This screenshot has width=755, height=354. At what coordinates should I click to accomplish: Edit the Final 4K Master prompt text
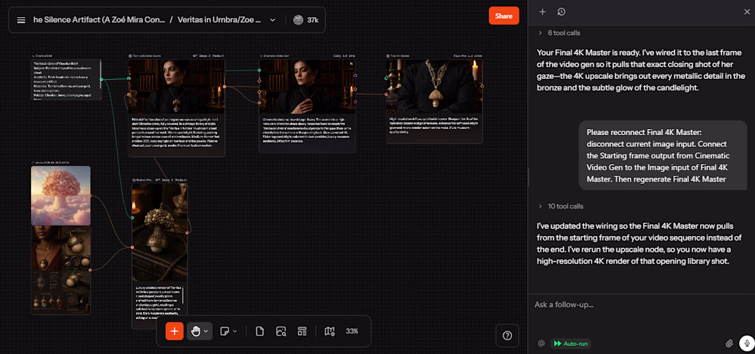[434, 125]
